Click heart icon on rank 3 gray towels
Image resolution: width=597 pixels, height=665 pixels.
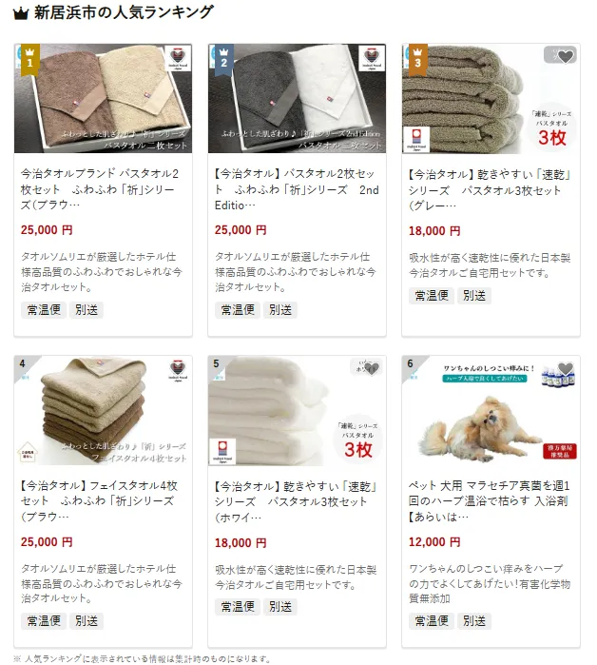(566, 55)
